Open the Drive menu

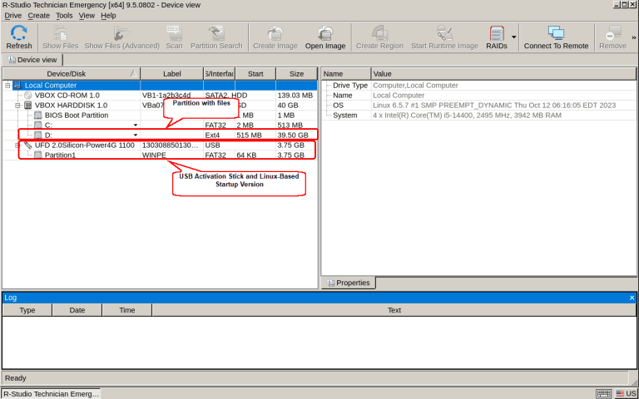12,15
